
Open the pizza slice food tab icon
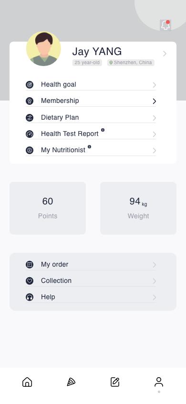click(71, 382)
